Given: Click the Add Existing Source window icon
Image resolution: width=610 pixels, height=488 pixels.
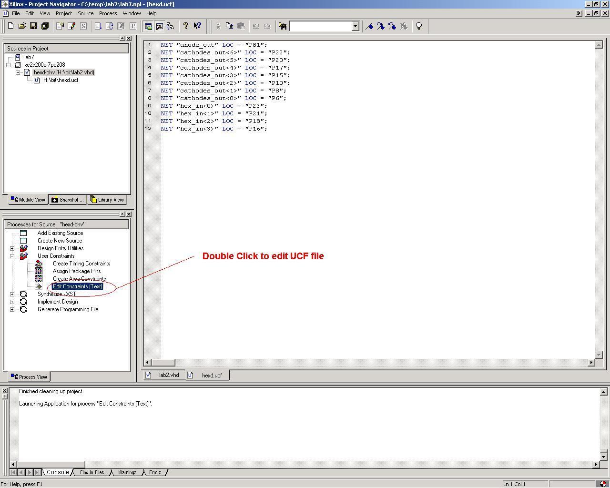Looking at the screenshot, I should (x=23, y=233).
